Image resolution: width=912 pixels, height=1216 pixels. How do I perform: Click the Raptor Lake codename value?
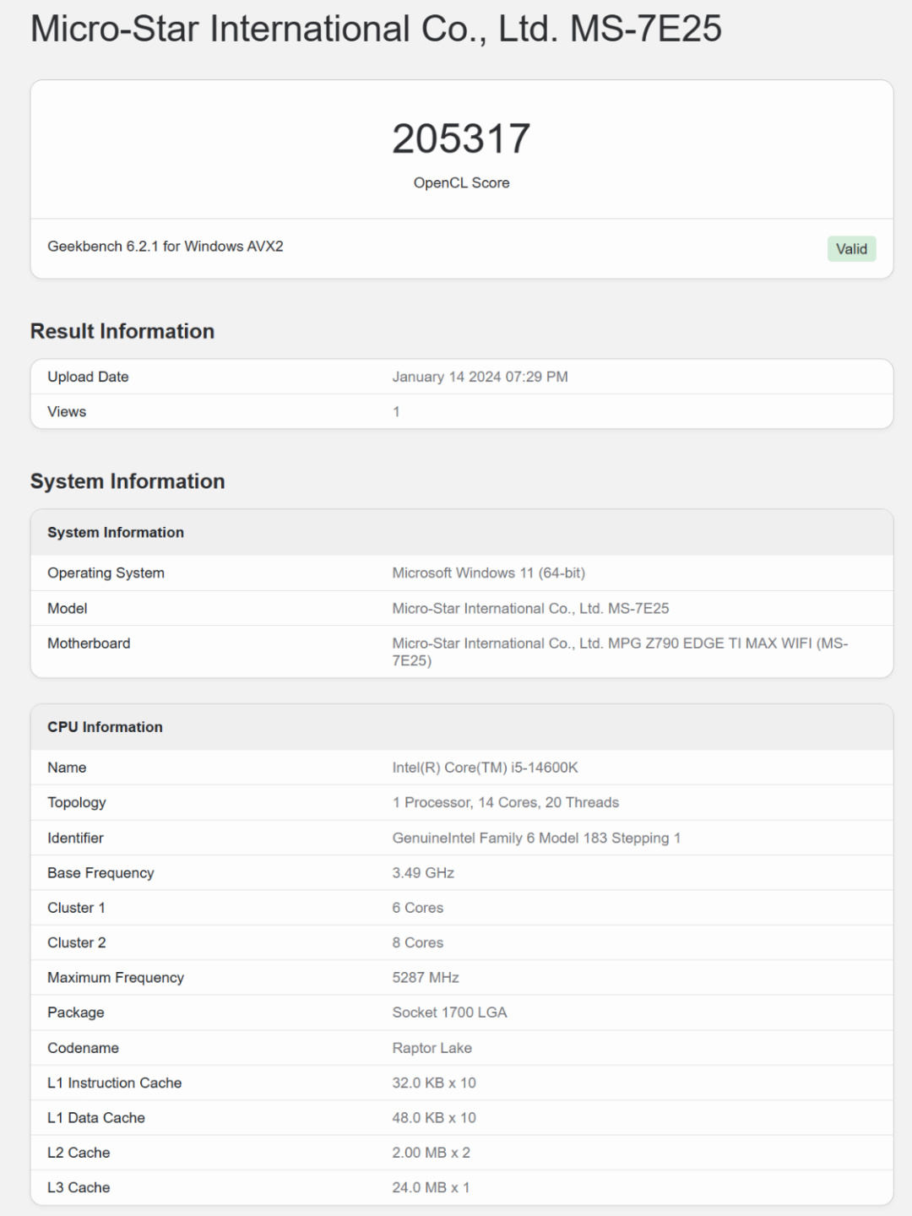432,1048
